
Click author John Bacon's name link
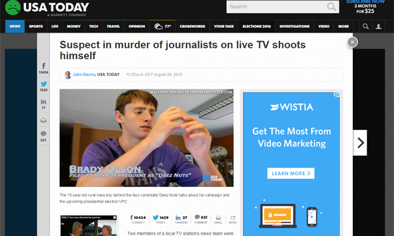(x=84, y=74)
